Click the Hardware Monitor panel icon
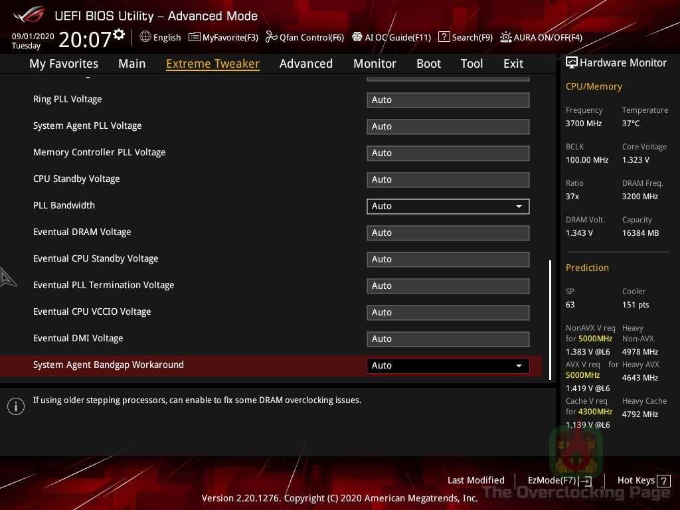 click(x=572, y=62)
